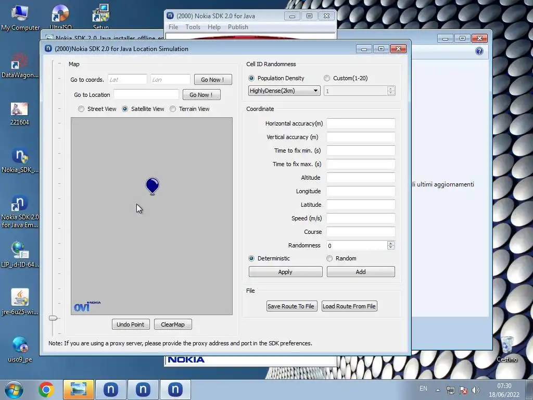Screen dimensions: 533x400
Task: Click the help question mark icon
Action: point(479,51)
